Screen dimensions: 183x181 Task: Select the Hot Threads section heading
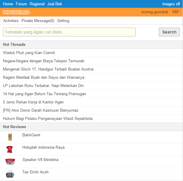coord(14,45)
